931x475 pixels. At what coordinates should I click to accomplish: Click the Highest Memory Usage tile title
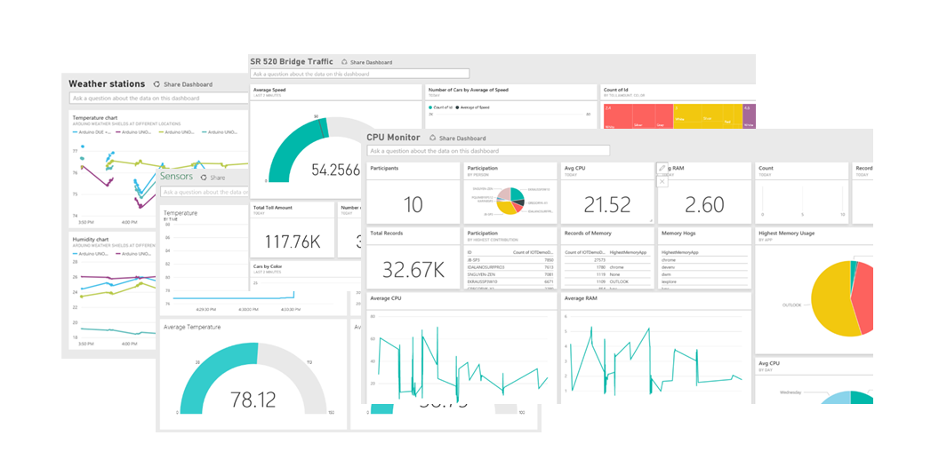pyautogui.click(x=786, y=233)
